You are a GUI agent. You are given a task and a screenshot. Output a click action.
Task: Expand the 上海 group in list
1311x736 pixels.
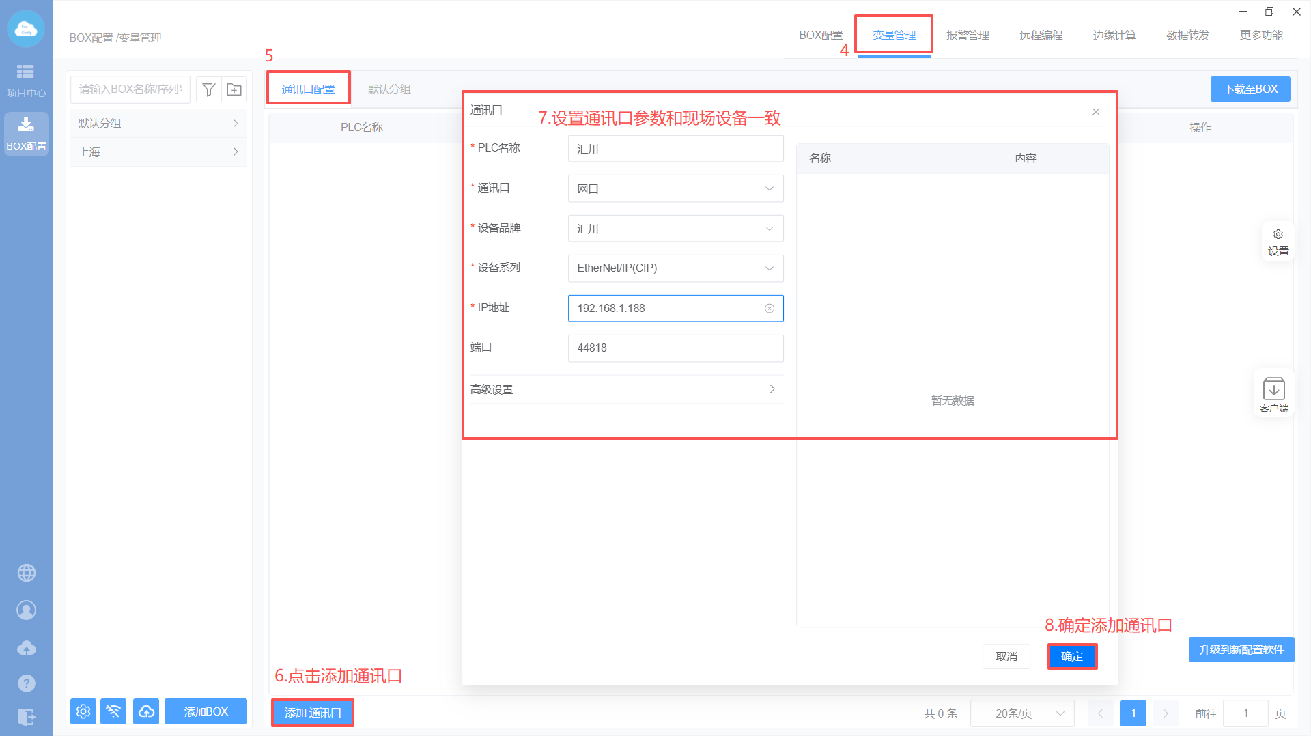pyautogui.click(x=158, y=152)
